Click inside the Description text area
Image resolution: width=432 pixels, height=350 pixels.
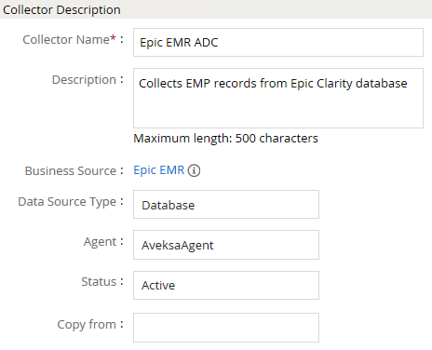pos(278,99)
